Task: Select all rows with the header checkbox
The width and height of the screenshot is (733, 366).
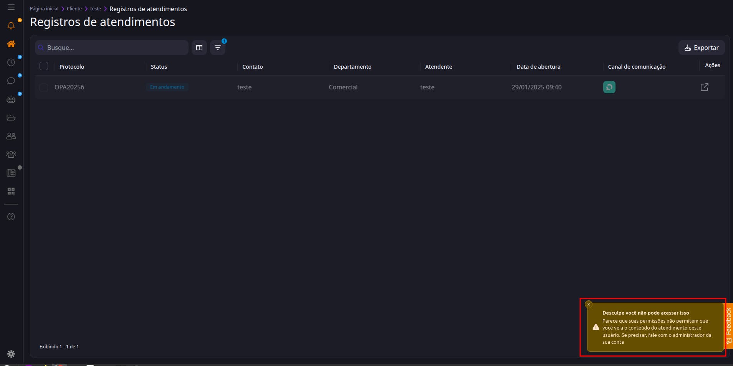Action: (44, 66)
